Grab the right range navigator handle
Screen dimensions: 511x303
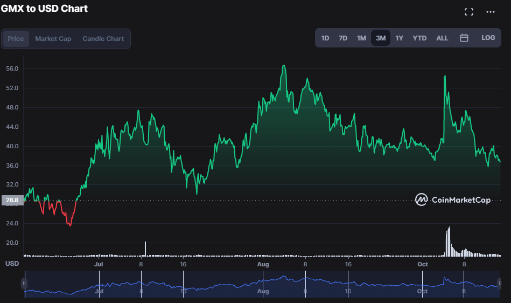[500, 283]
